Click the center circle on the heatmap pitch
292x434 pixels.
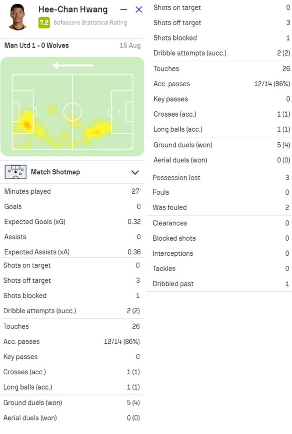coord(72,112)
